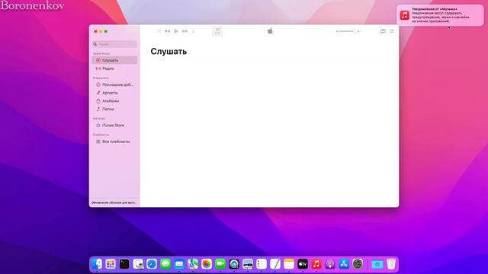Open the lyrics panel button
This screenshot has width=488, height=274.
point(383,31)
